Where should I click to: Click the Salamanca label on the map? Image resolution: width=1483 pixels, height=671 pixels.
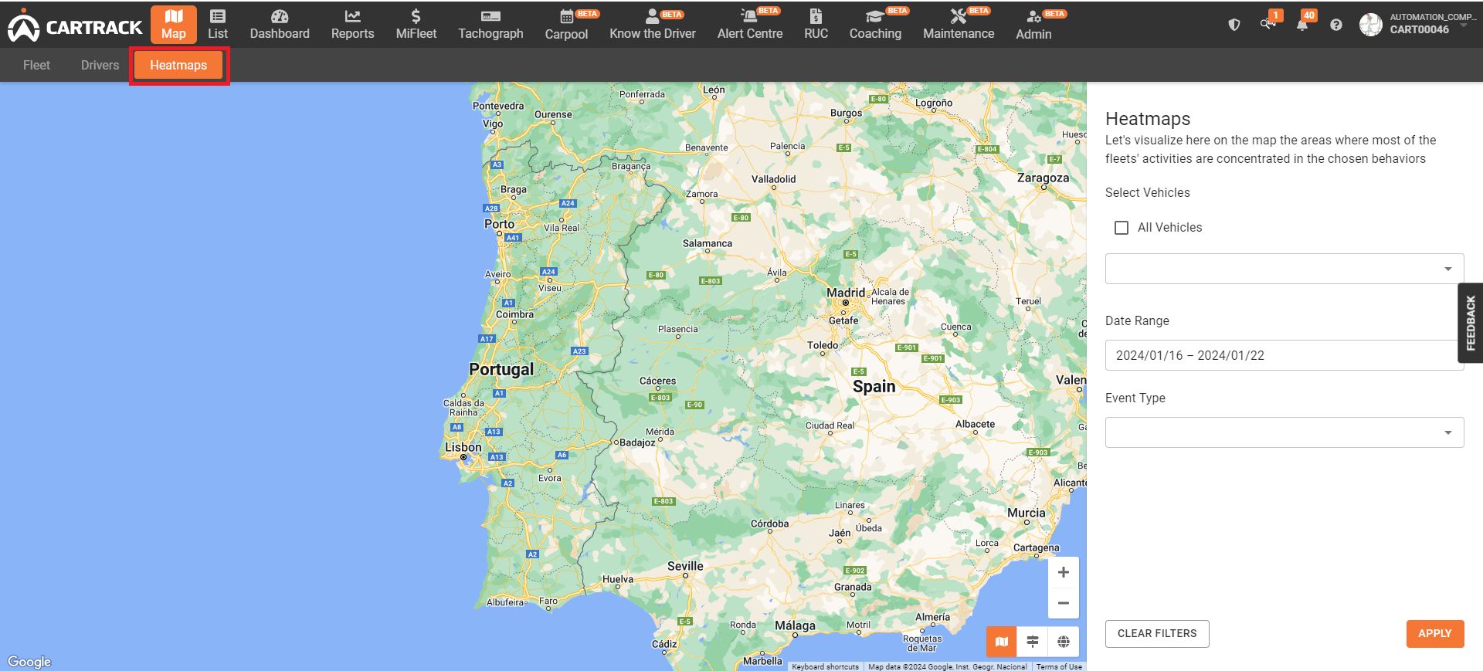(x=708, y=243)
